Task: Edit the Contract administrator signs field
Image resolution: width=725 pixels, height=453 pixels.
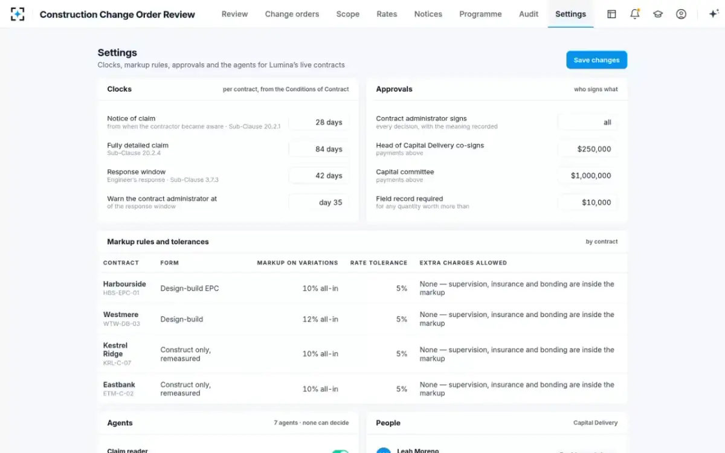Action: (587, 122)
